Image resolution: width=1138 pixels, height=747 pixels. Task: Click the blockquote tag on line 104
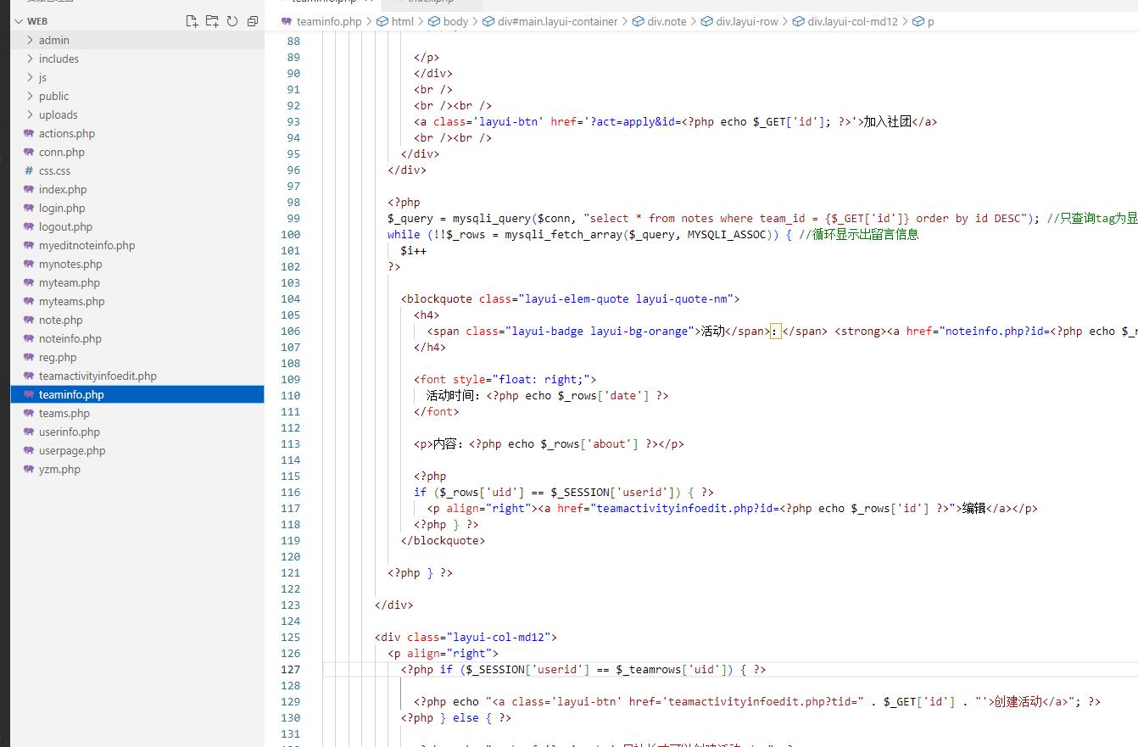click(439, 298)
